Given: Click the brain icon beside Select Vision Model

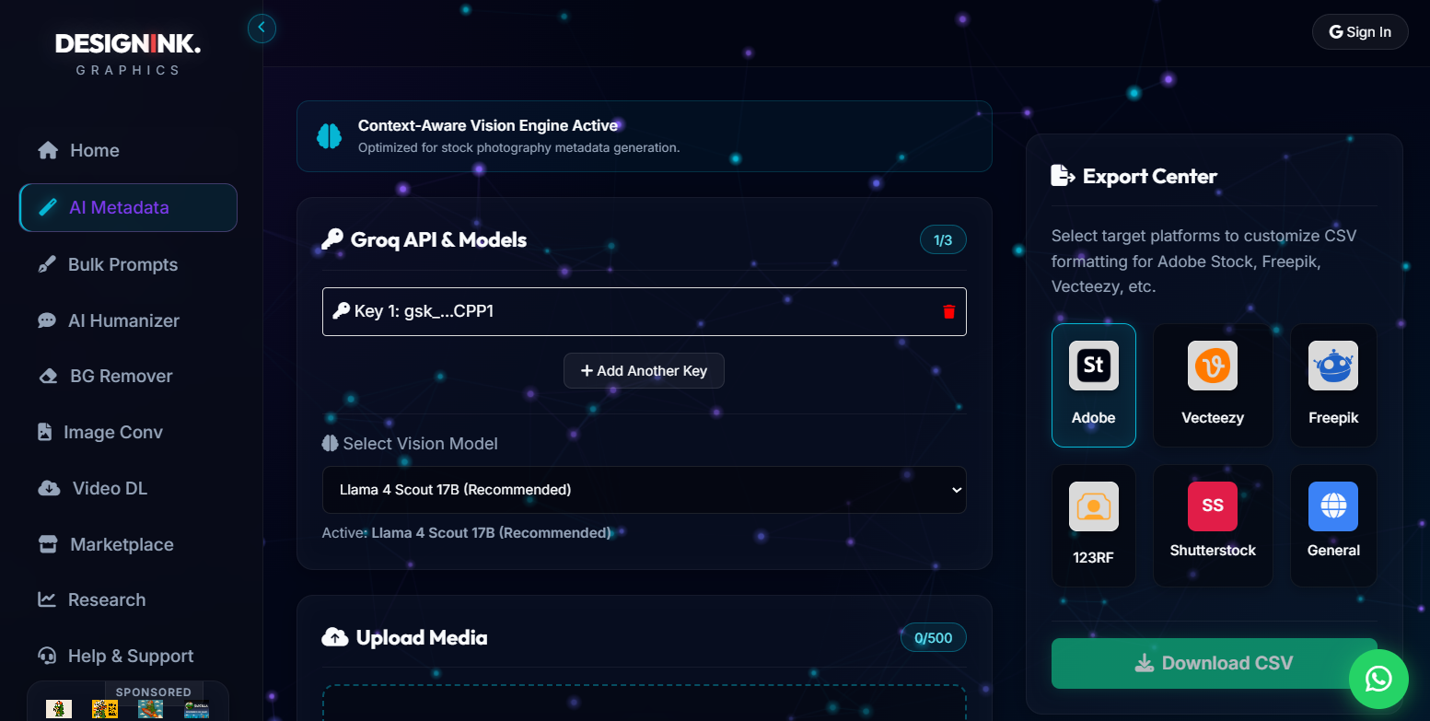Looking at the screenshot, I should (331, 443).
